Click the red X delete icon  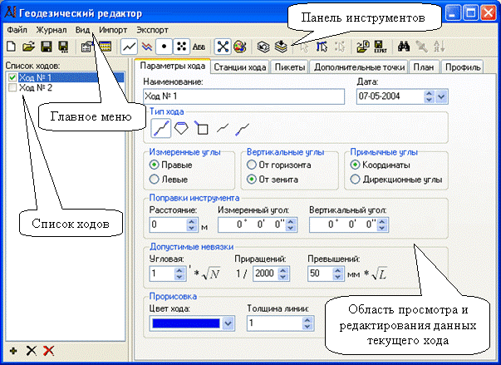pos(48,352)
